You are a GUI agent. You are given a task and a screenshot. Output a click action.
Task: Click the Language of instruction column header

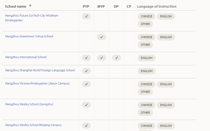coord(157,6)
